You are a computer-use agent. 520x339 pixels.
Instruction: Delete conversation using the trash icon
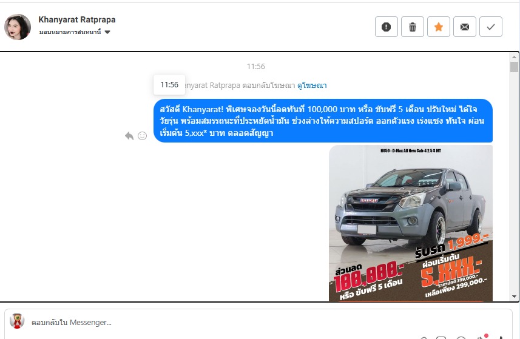coord(413,27)
